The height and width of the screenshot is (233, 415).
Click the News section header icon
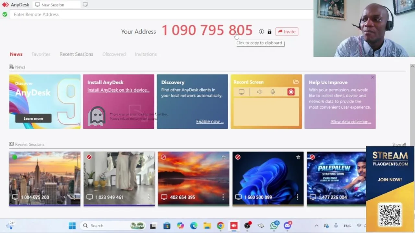[11, 67]
